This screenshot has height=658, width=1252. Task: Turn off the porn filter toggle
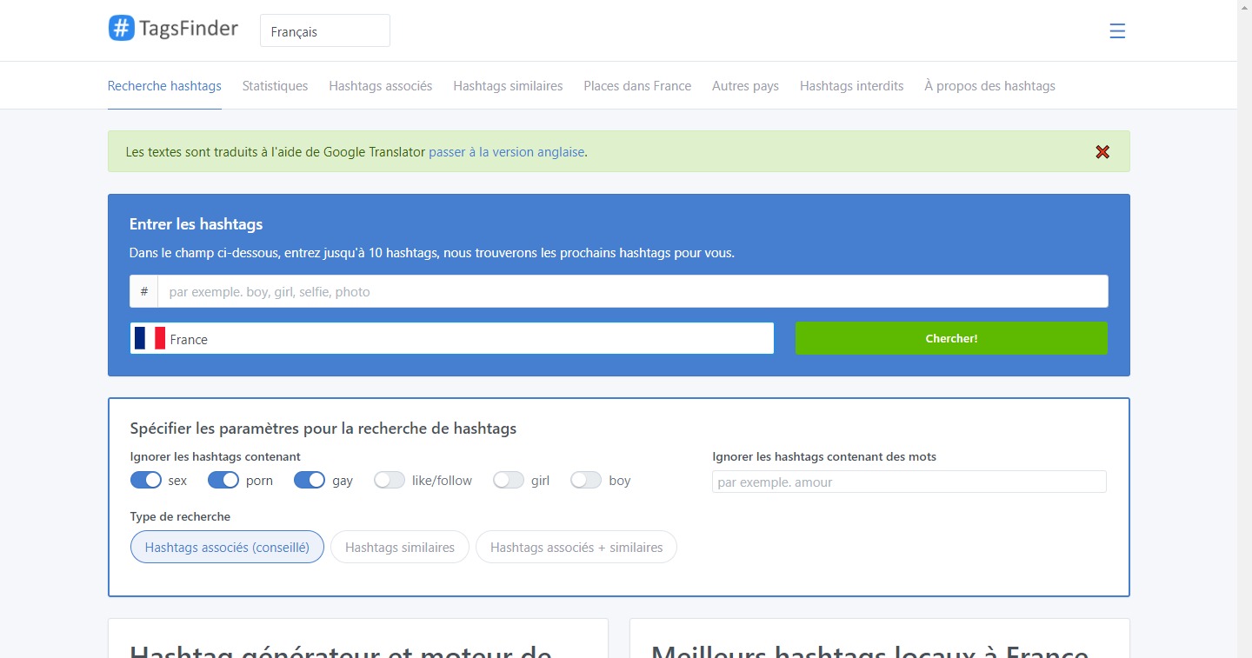(x=223, y=481)
